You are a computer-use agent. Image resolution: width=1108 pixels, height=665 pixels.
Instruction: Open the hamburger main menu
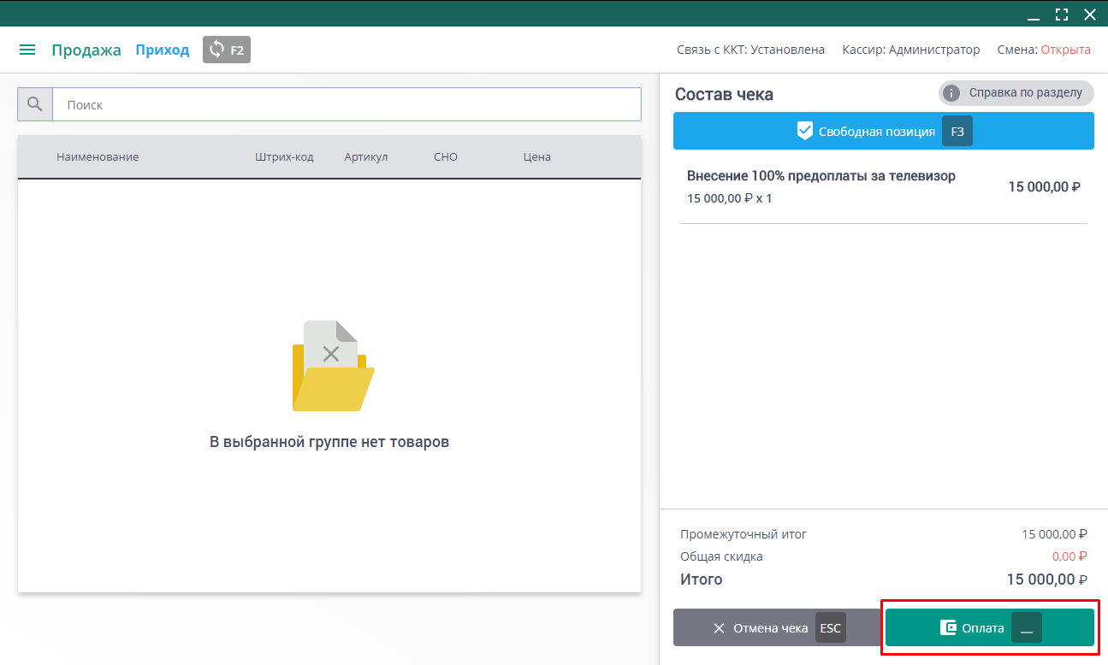(x=27, y=50)
